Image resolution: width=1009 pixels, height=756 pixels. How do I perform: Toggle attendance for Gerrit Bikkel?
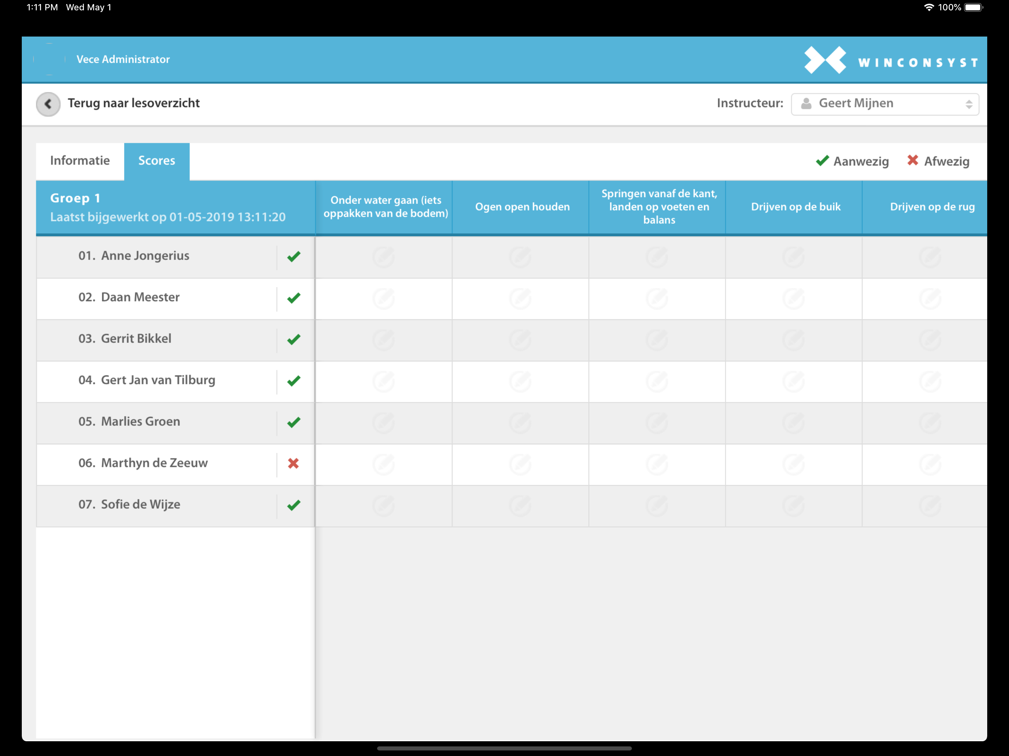tap(294, 339)
